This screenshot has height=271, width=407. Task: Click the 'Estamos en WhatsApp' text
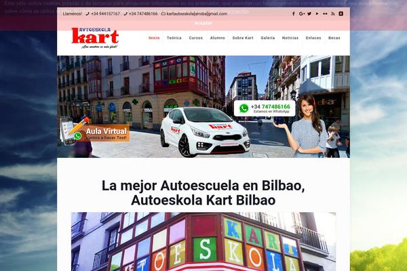(271, 112)
